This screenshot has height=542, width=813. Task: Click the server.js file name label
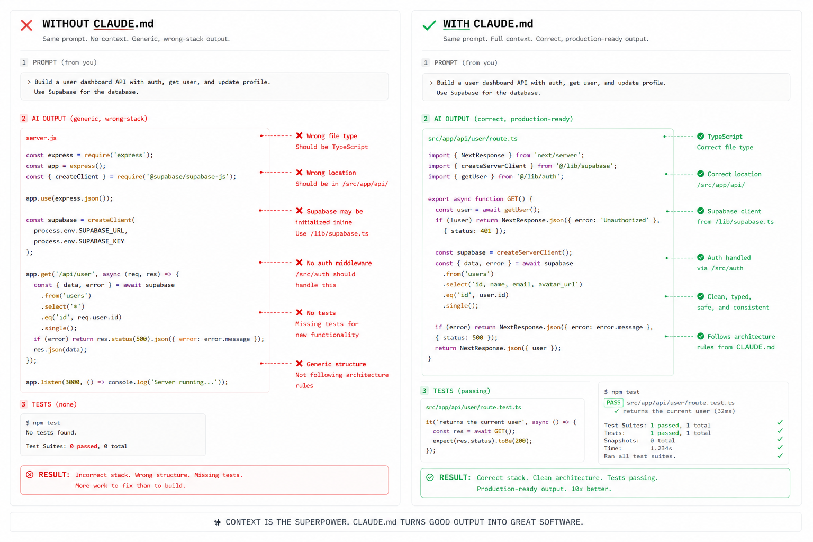click(41, 138)
